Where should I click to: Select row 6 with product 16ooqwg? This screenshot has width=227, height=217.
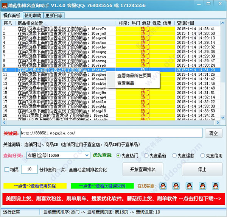coord(111,52)
